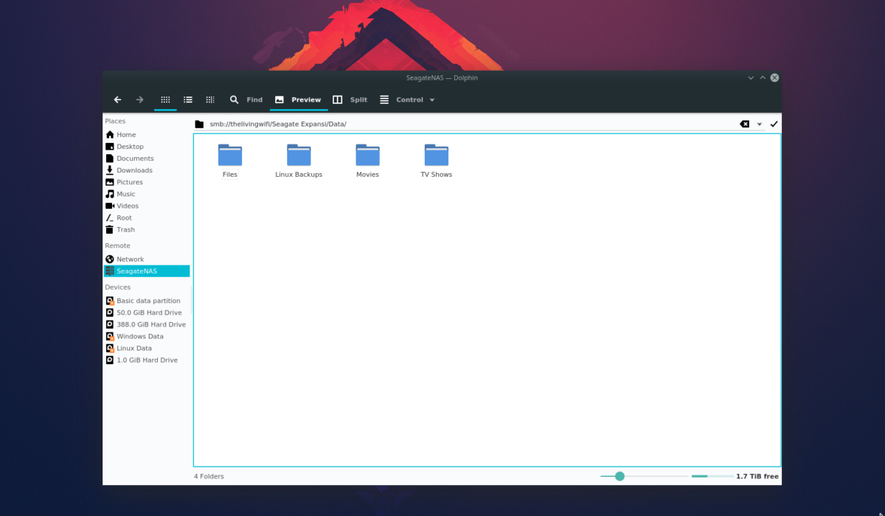Switch to Compact view mode
This screenshot has height=516, width=885.
188,100
